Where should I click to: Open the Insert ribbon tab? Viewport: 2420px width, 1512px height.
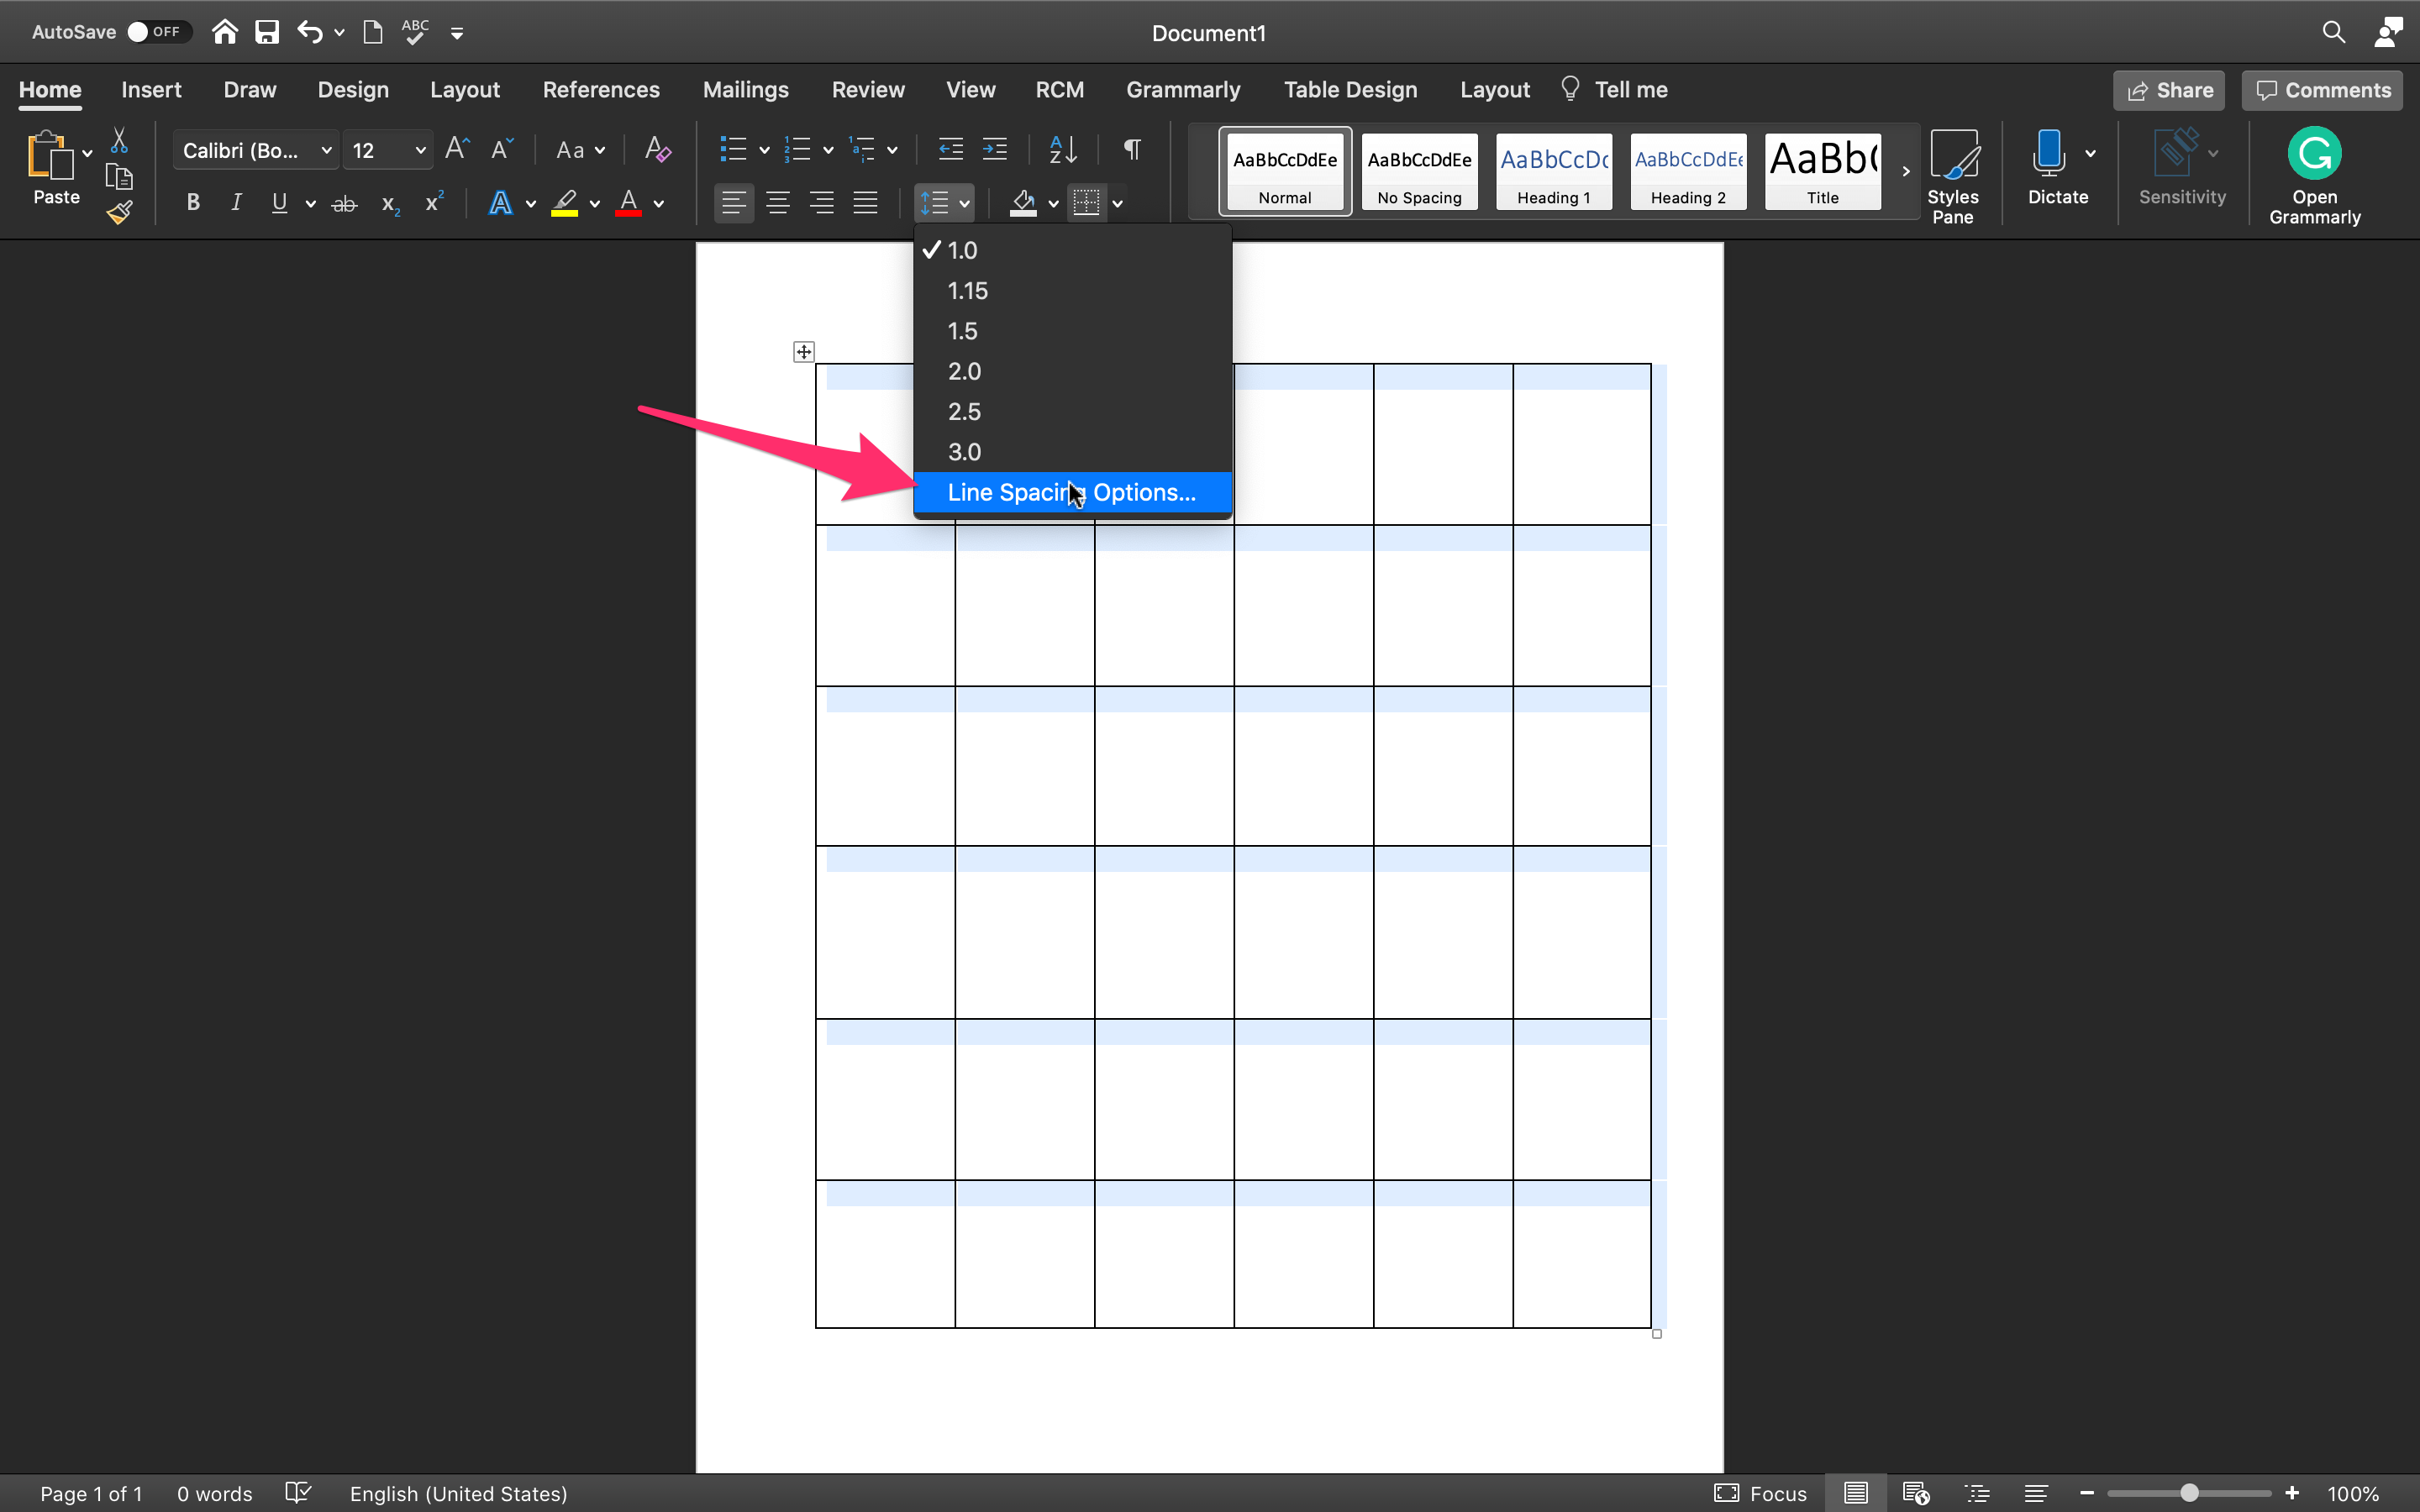(x=150, y=89)
